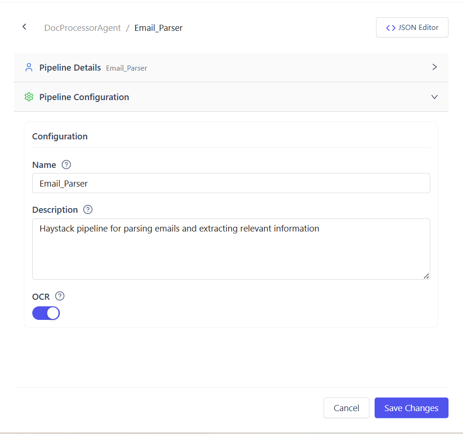The image size is (463, 434).
Task: Click the back arrow icon
Action: point(24,27)
